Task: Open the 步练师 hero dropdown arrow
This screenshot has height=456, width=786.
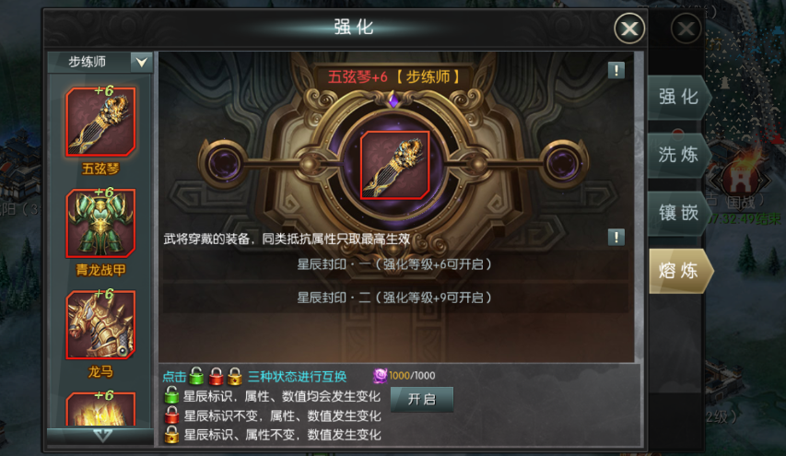Action: pos(141,62)
